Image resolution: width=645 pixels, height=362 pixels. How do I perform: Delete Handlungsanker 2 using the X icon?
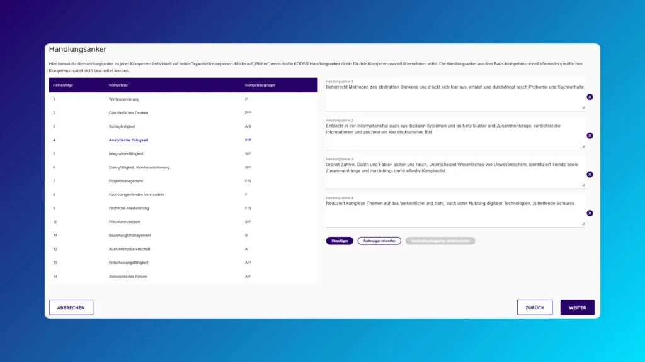(x=590, y=136)
